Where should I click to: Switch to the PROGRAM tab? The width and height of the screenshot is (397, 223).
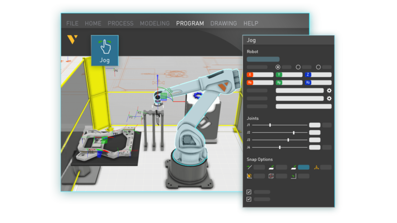coord(190,23)
